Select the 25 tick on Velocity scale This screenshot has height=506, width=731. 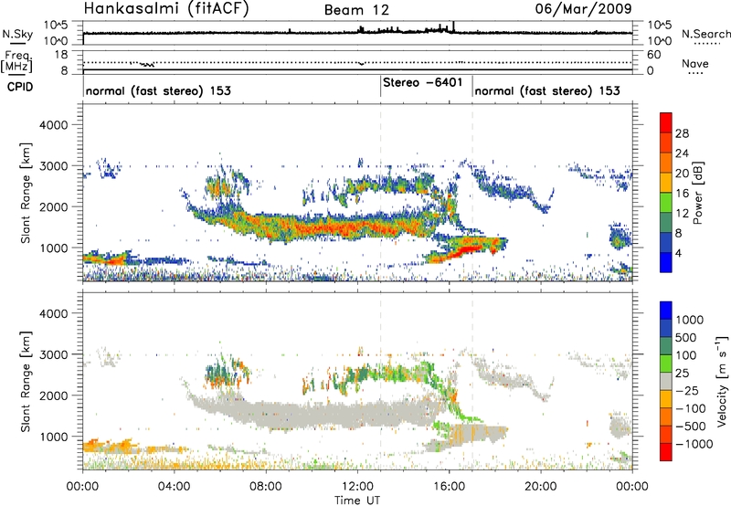(683, 374)
